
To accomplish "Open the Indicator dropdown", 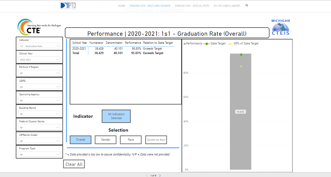I will [39, 46].
